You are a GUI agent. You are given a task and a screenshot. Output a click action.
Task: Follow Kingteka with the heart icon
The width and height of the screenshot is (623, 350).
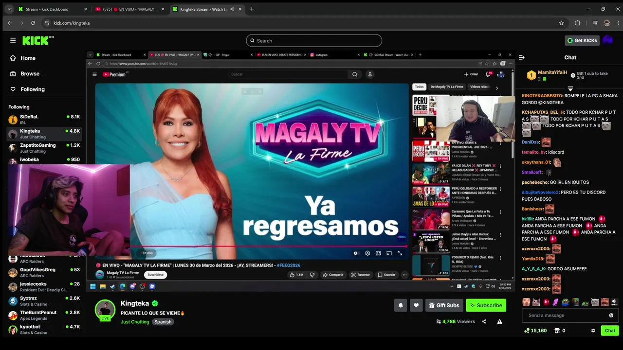coord(416,305)
